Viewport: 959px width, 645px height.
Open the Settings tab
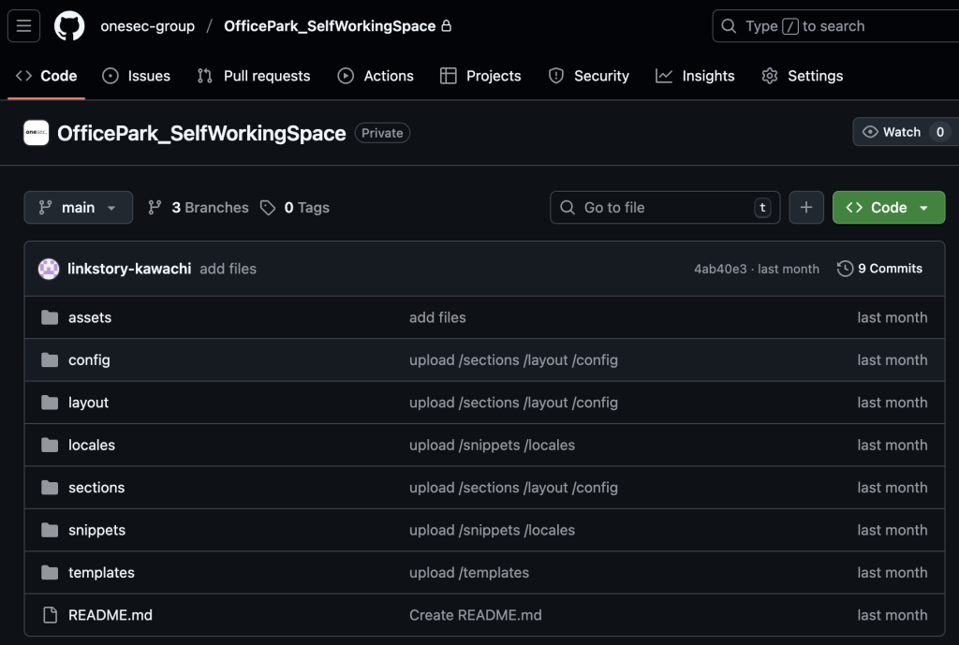[x=803, y=76]
